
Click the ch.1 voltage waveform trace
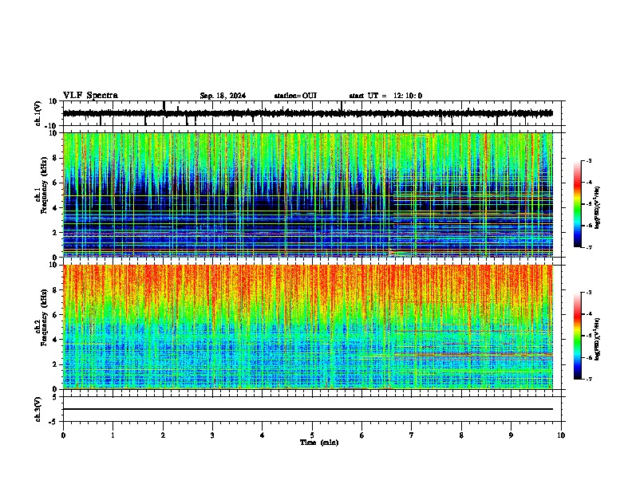pyautogui.click(x=307, y=113)
